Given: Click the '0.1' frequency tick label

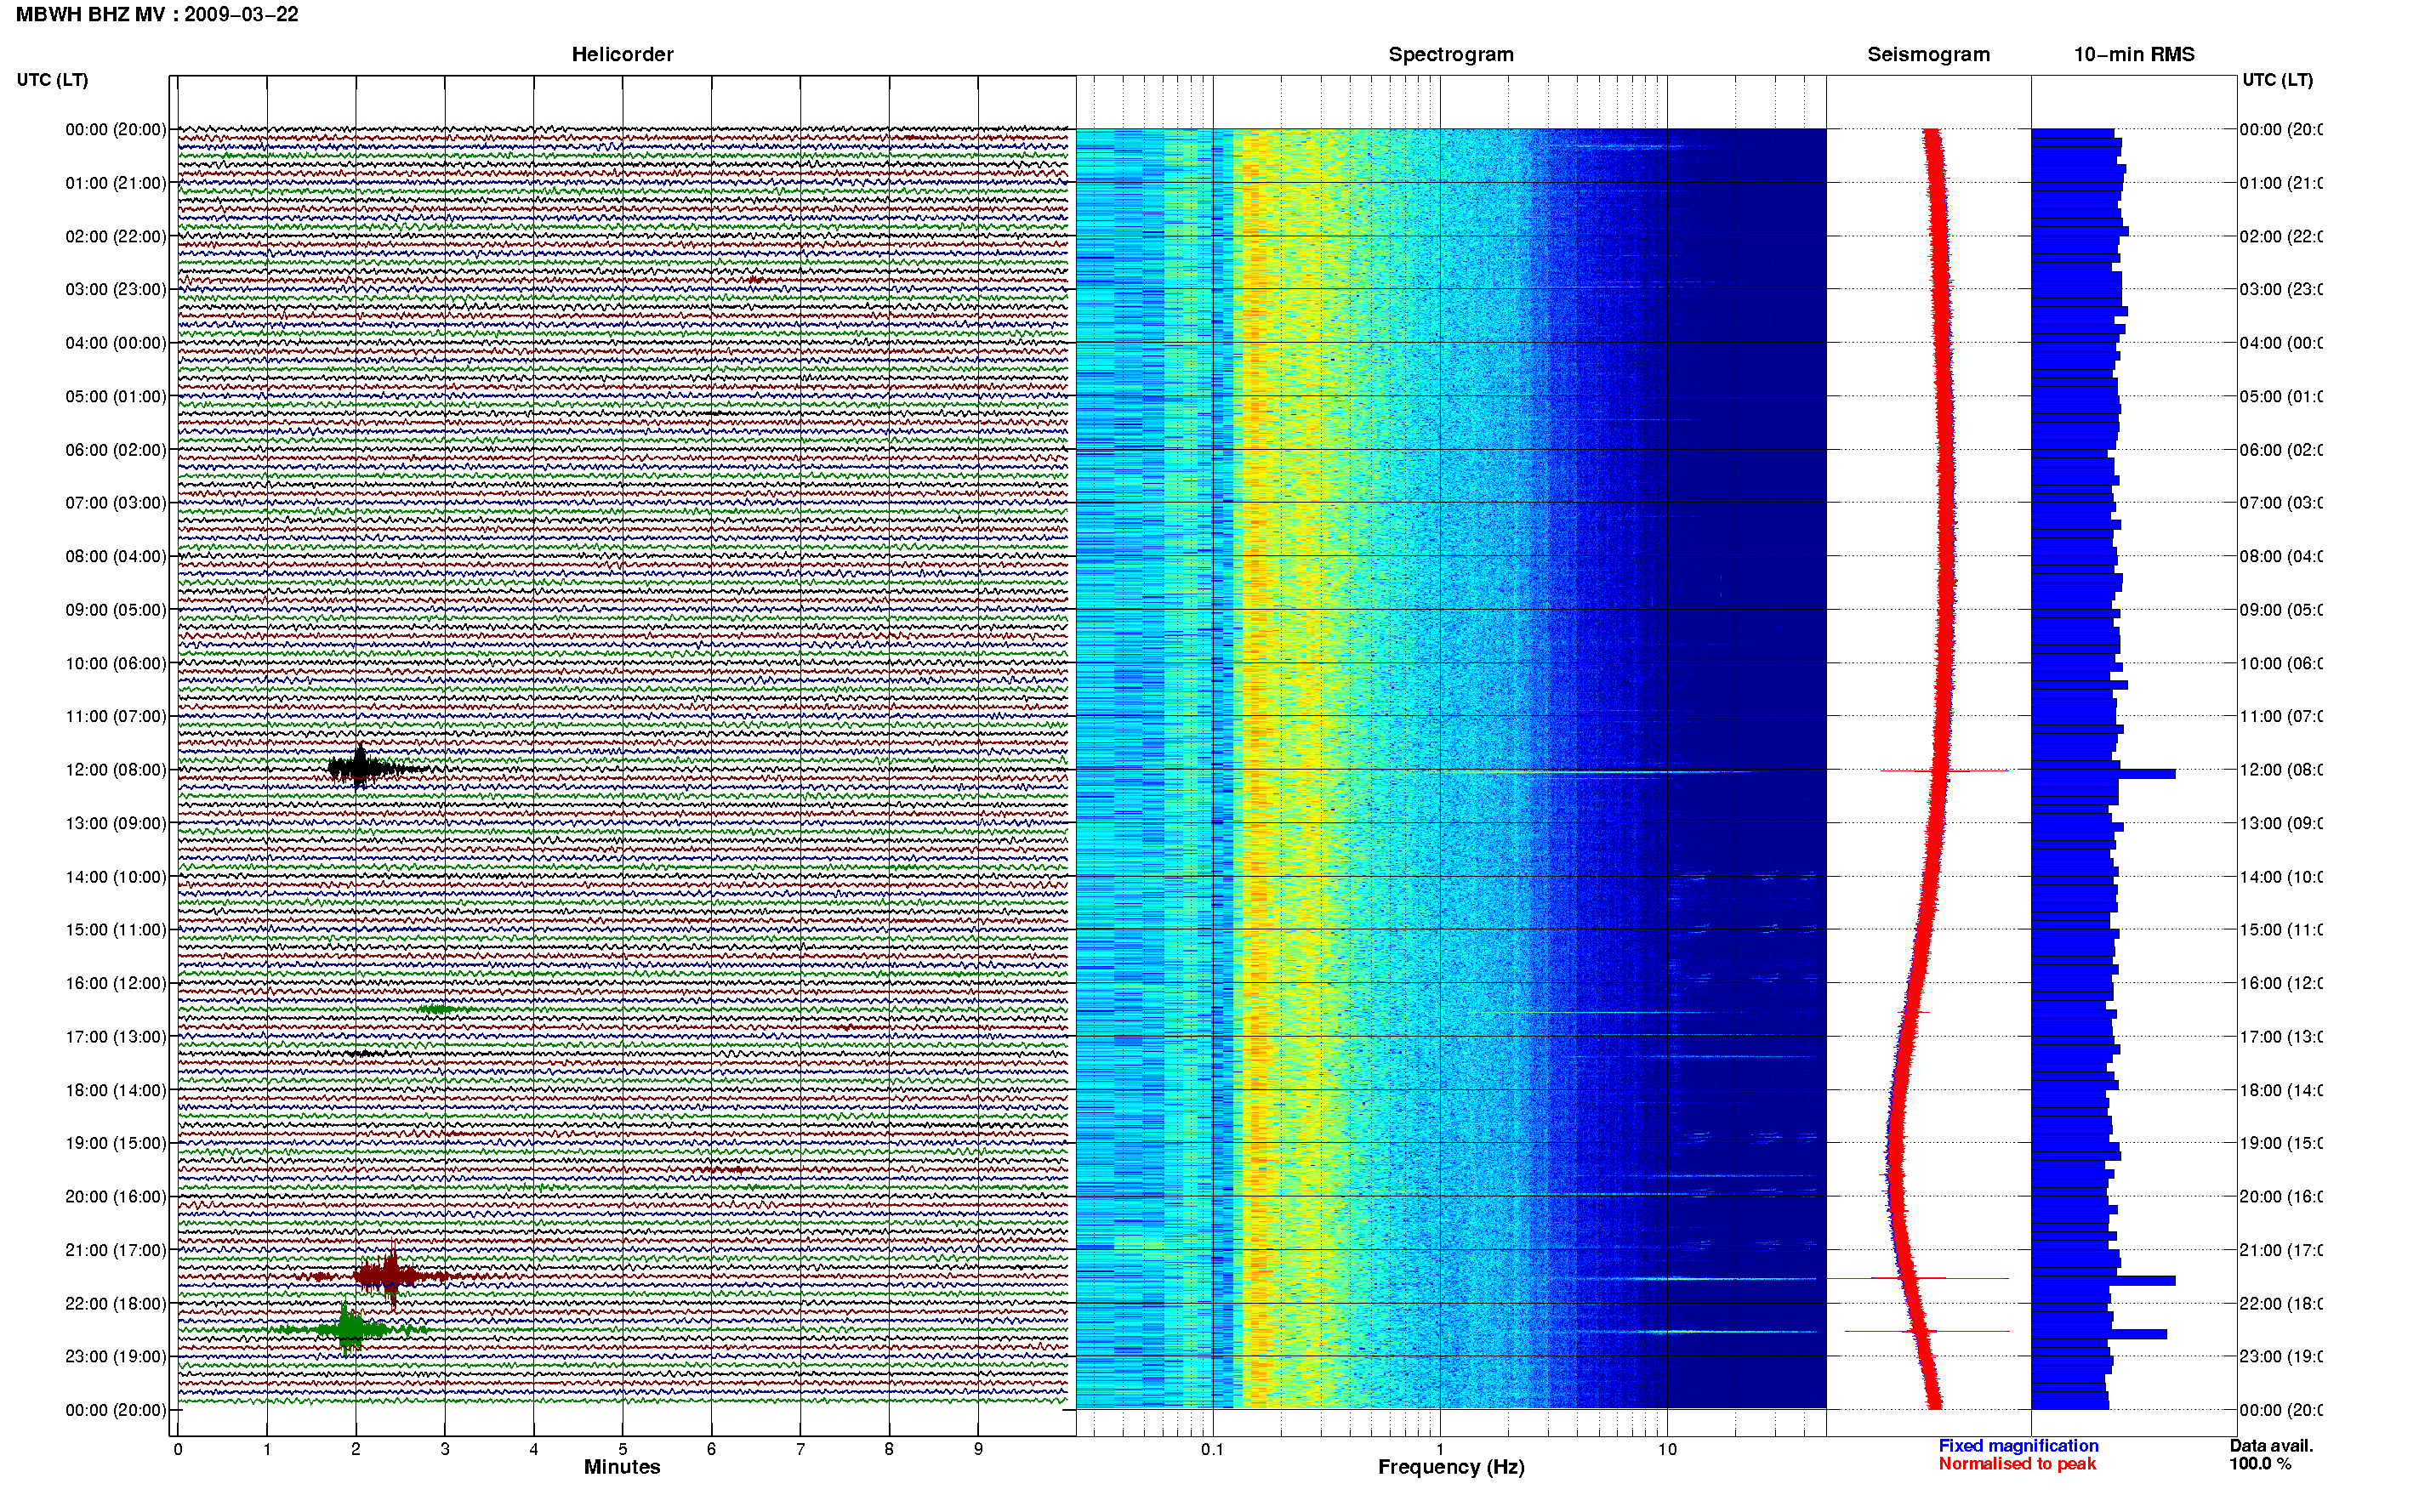Looking at the screenshot, I should (1212, 1449).
